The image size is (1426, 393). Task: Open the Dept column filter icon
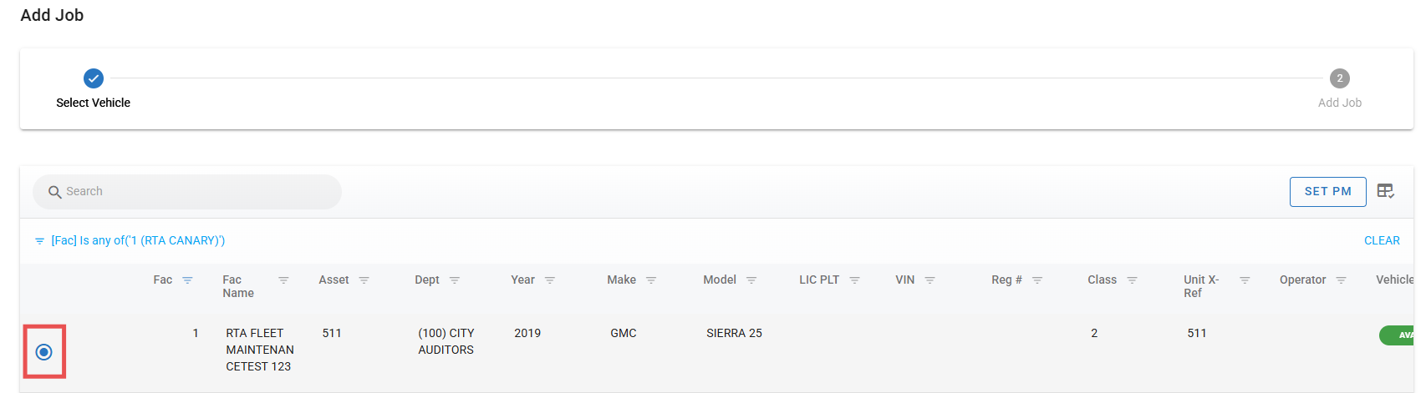point(455,280)
